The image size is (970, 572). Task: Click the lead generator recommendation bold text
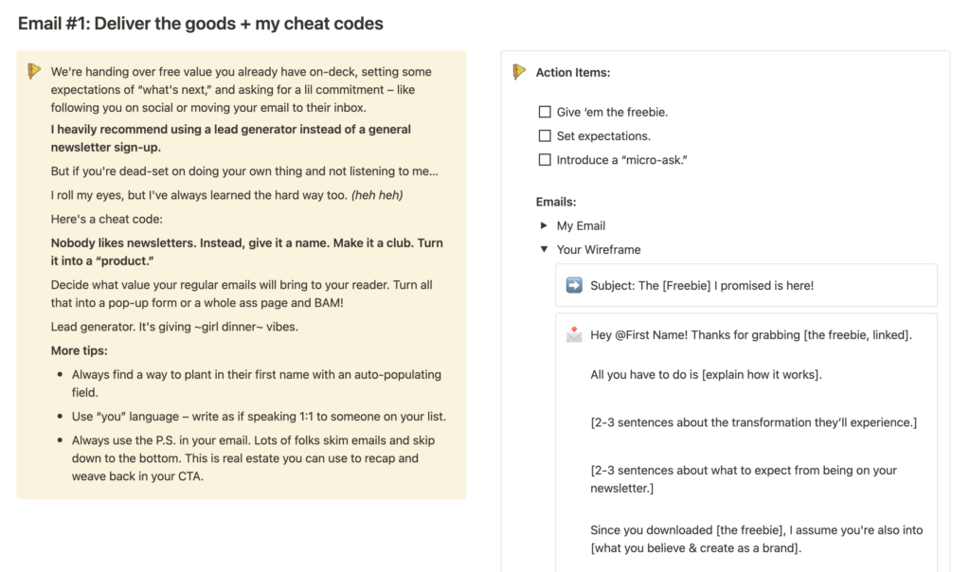230,137
